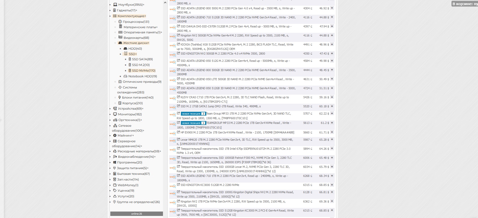This screenshot has width=478, height=218.
Task: Add Lexar NM620 1TB 65.28$ to cart
Action: (332, 139)
